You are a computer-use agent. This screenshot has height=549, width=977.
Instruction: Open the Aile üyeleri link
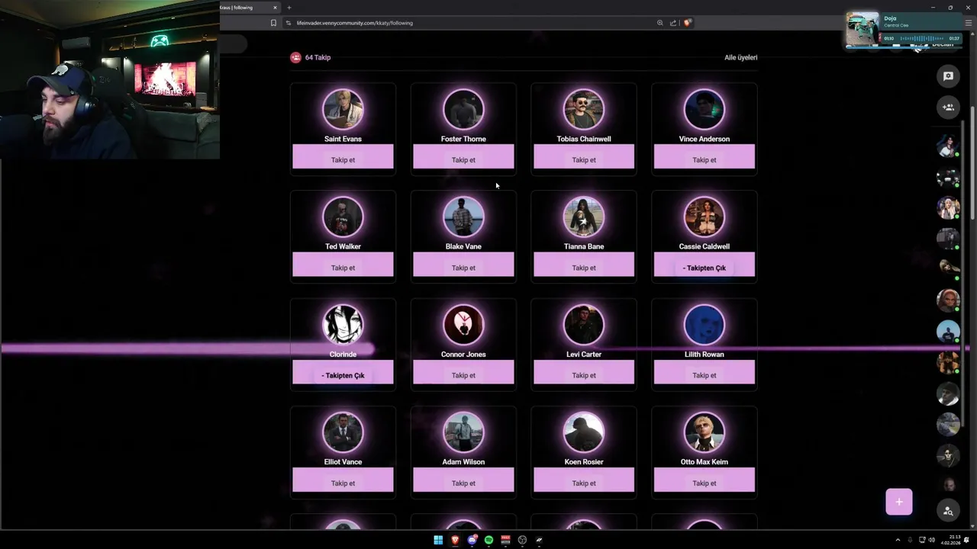(740, 57)
